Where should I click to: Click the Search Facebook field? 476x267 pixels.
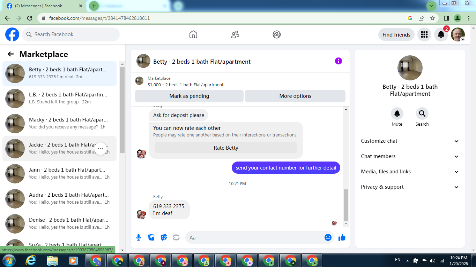click(71, 34)
